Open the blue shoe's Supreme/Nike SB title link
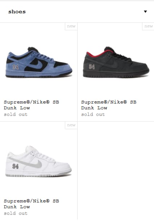This screenshot has width=154, height=221. tap(32, 105)
